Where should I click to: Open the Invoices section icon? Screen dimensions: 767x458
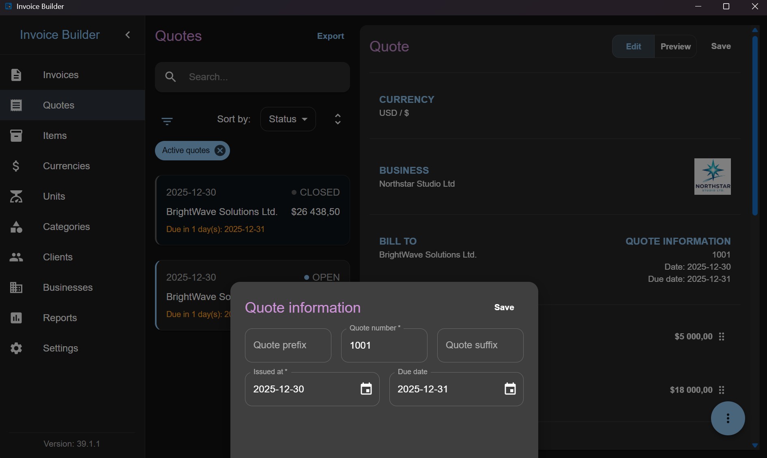[x=16, y=75]
